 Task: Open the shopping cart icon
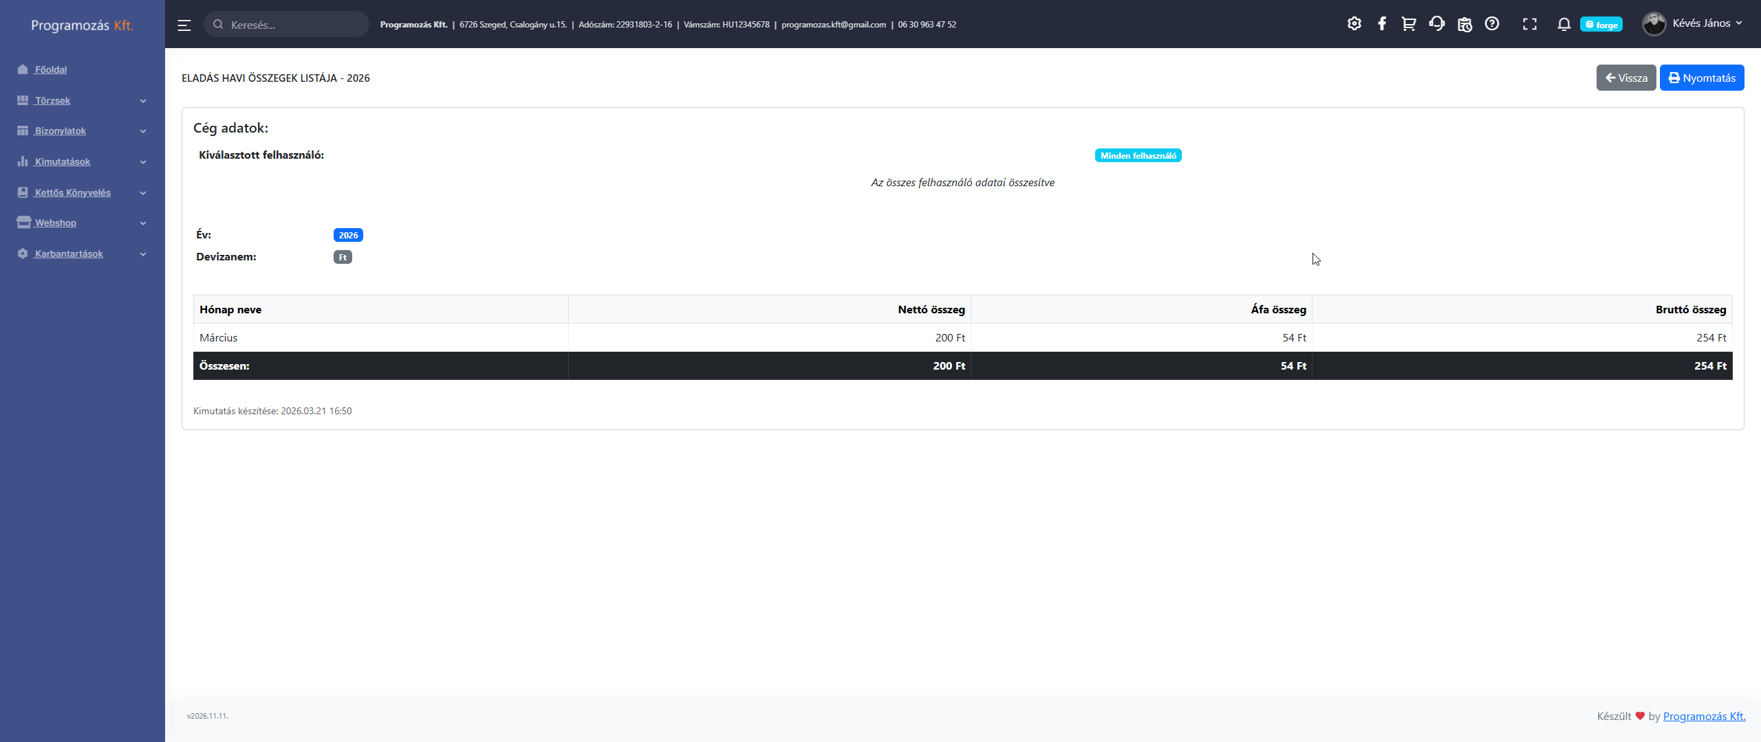(x=1409, y=24)
